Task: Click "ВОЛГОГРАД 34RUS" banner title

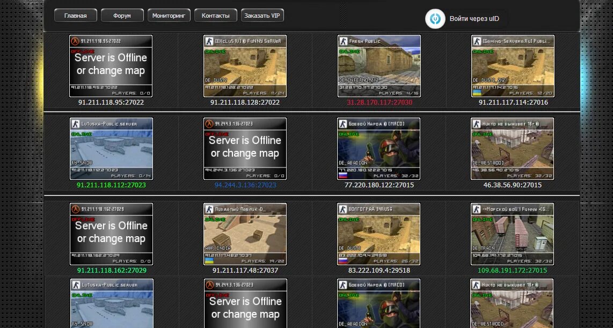Action: point(370,209)
